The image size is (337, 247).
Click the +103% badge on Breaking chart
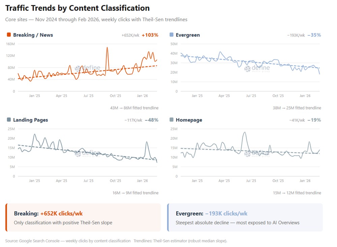[x=150, y=35]
